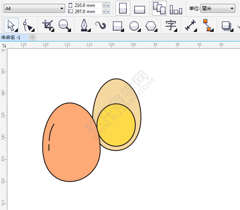Image resolution: width=240 pixels, height=210 pixels.
Task: Pick the Ellipse tool
Action: click(x=134, y=26)
